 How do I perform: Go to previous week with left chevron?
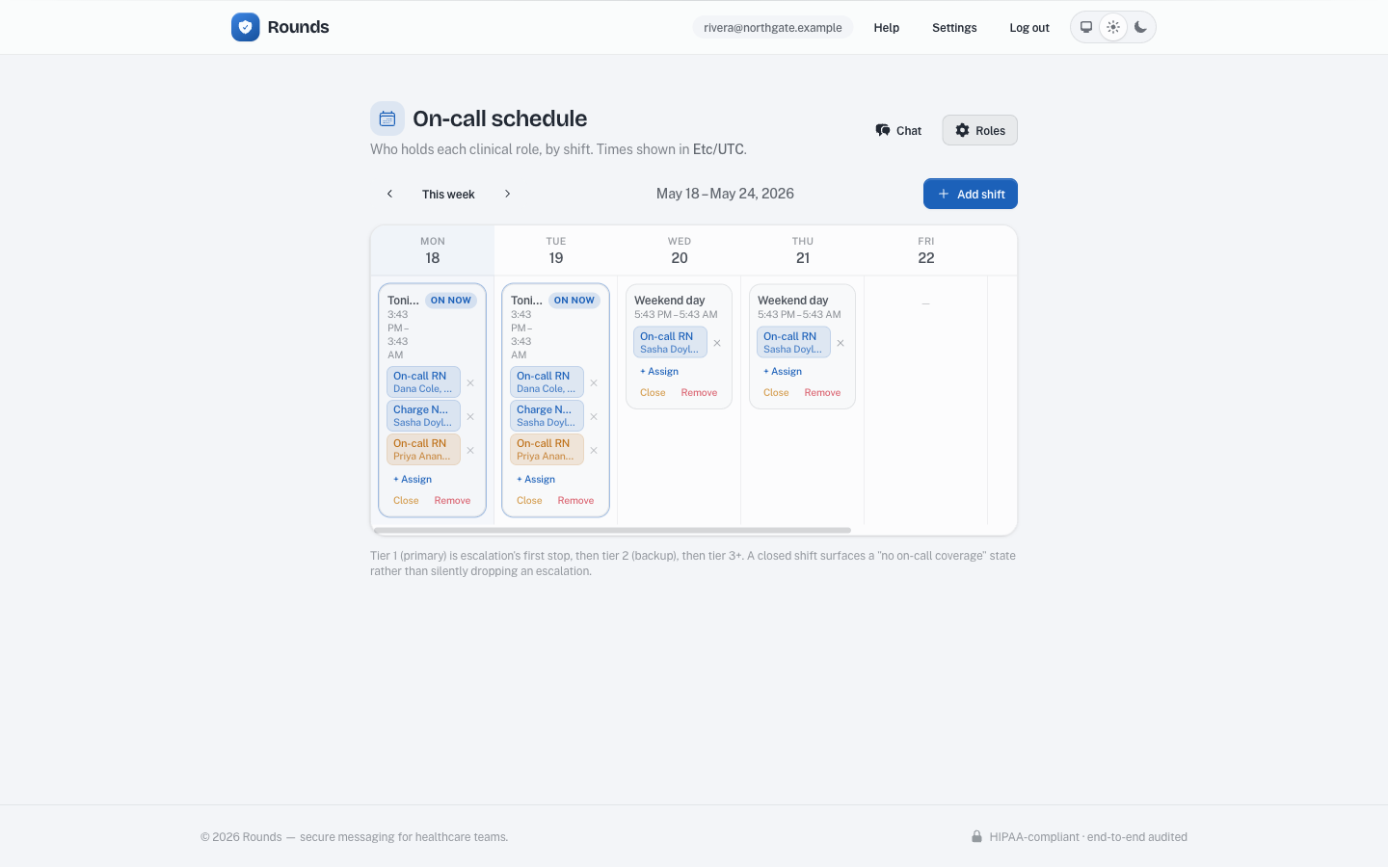click(x=389, y=194)
